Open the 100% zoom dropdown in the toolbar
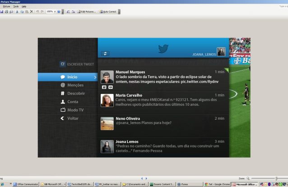The image size is (288, 187). pos(54,11)
